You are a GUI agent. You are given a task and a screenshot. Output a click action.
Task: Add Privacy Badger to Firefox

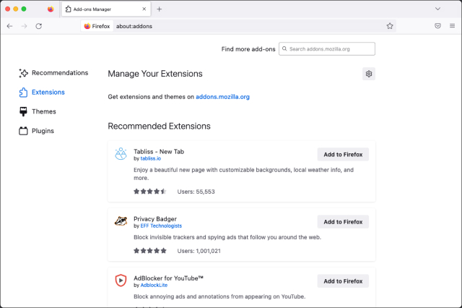[343, 222]
